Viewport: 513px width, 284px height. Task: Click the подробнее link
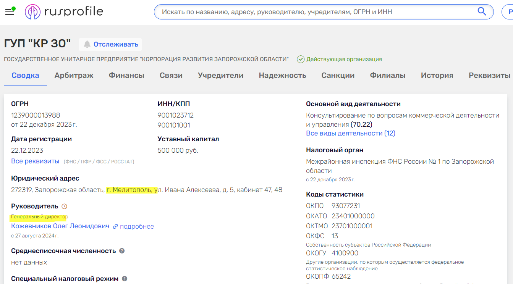137,226
